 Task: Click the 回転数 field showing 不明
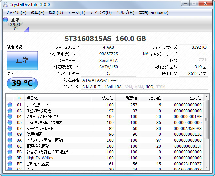[x=194, y=61]
